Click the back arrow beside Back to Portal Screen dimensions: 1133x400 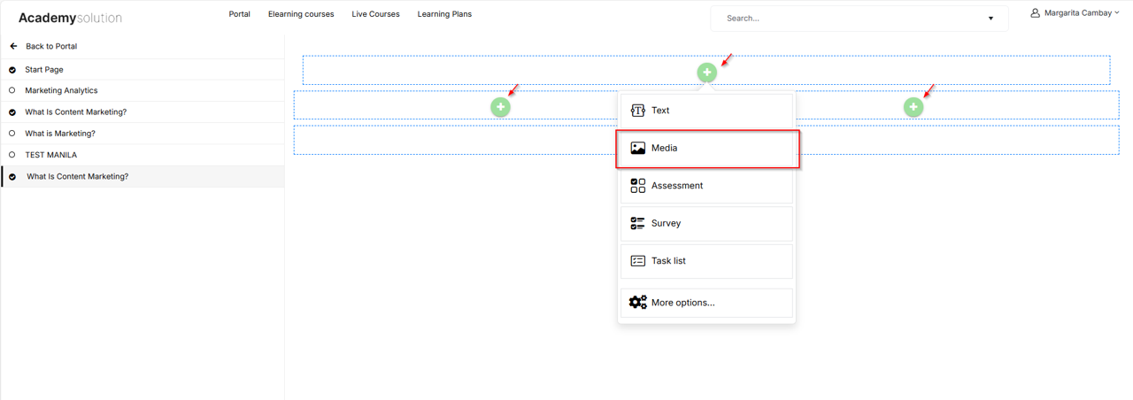pos(13,46)
